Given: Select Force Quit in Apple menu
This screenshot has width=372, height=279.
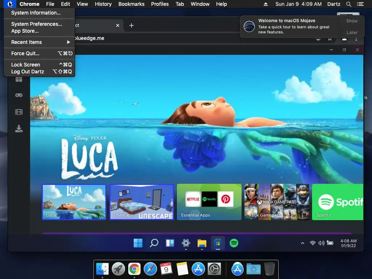Looking at the screenshot, I should pyautogui.click(x=39, y=53).
